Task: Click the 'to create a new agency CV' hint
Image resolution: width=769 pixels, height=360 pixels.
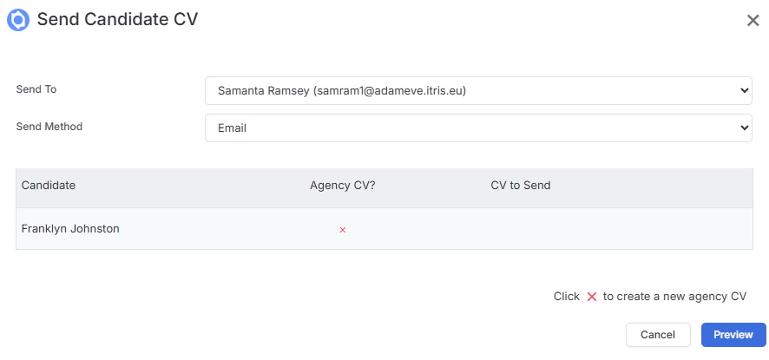Action: (x=675, y=297)
